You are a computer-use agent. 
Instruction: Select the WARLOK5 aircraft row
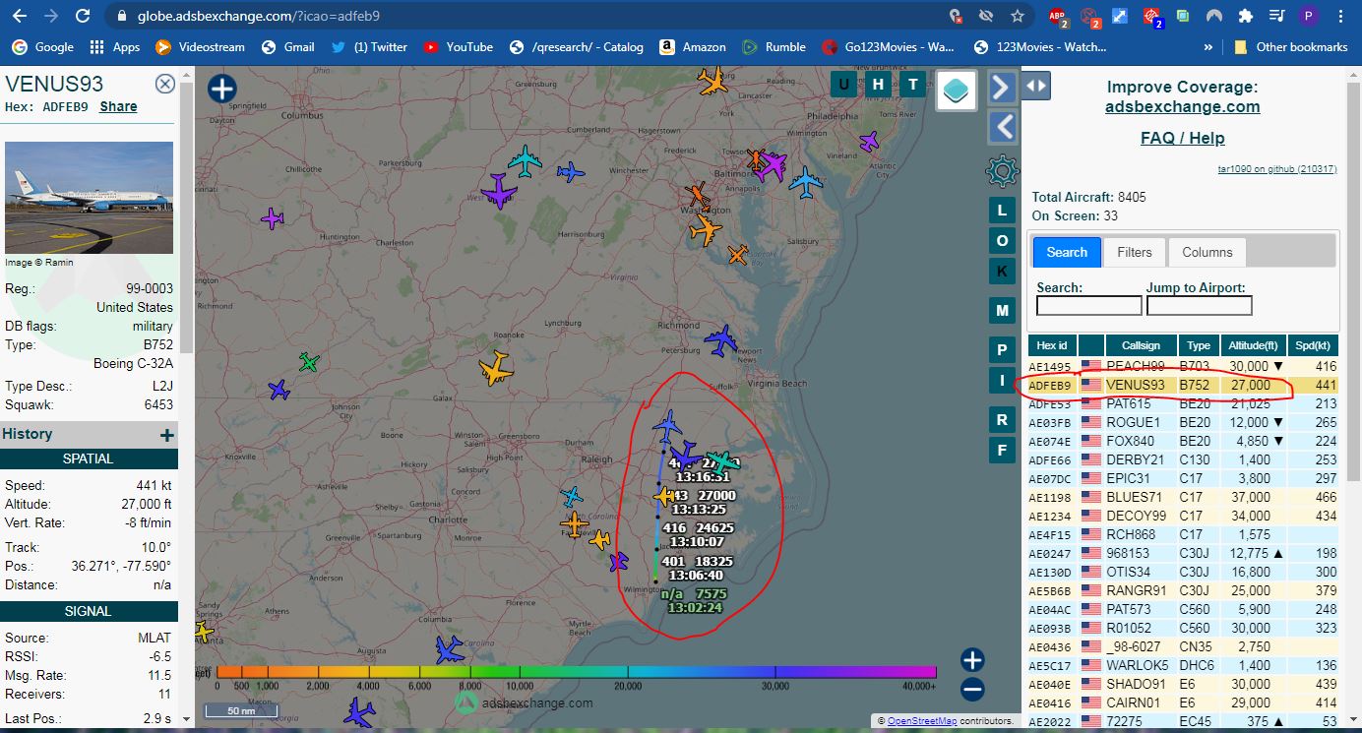tap(1185, 665)
